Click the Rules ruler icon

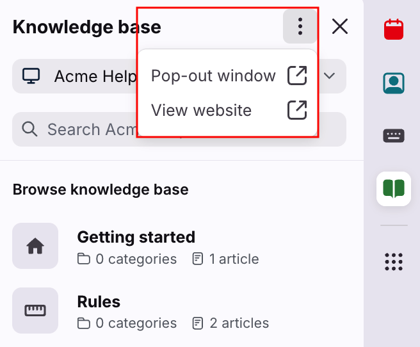click(35, 311)
